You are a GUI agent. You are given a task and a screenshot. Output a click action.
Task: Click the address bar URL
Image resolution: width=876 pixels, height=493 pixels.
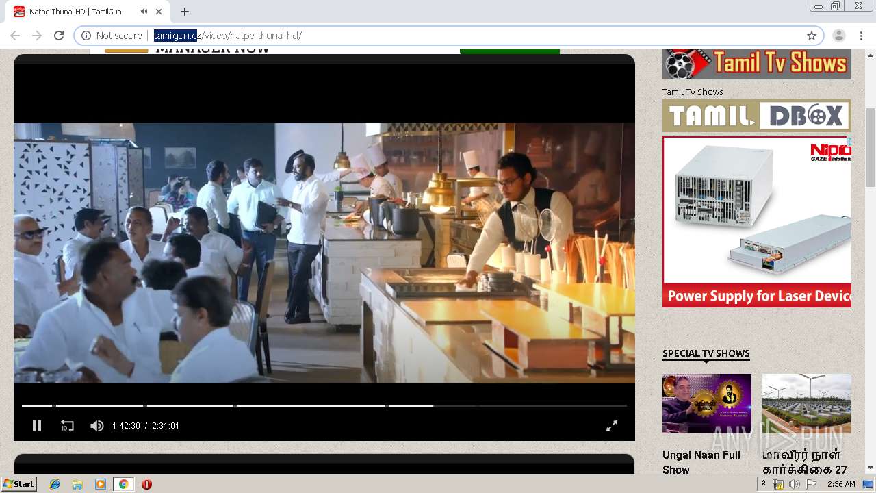click(x=227, y=36)
